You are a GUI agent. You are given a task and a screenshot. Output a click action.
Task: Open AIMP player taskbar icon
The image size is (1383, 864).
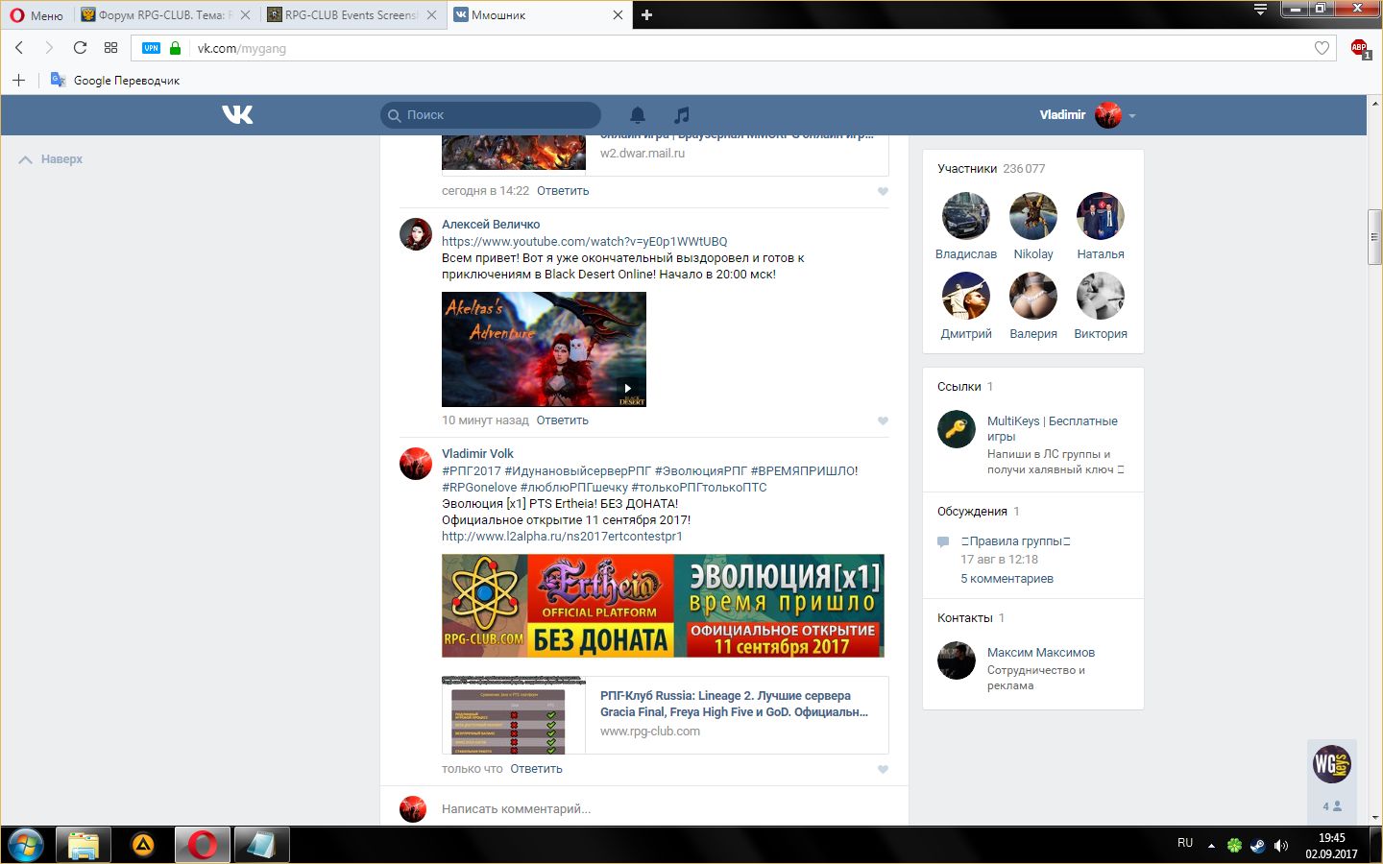pyautogui.click(x=143, y=845)
